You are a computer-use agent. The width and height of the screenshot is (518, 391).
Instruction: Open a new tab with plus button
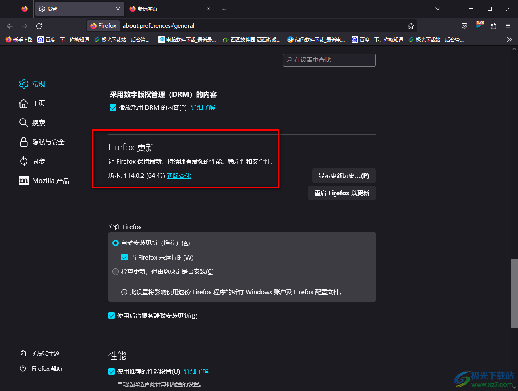coord(224,9)
